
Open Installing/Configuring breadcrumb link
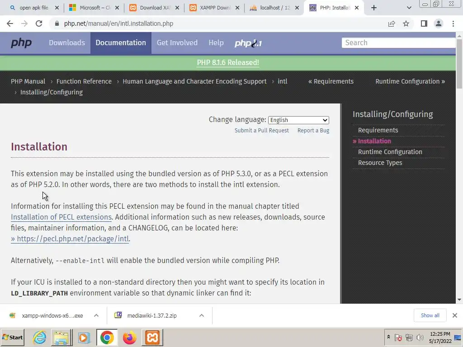[x=52, y=92]
